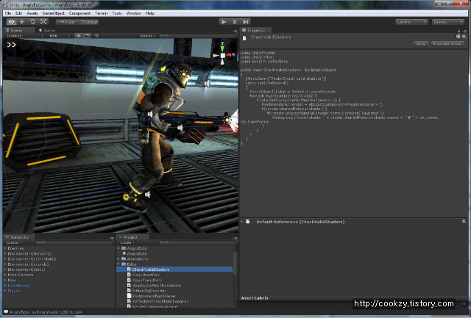
Task: Open the Hierarchy Create dropdown
Action: [13, 242]
